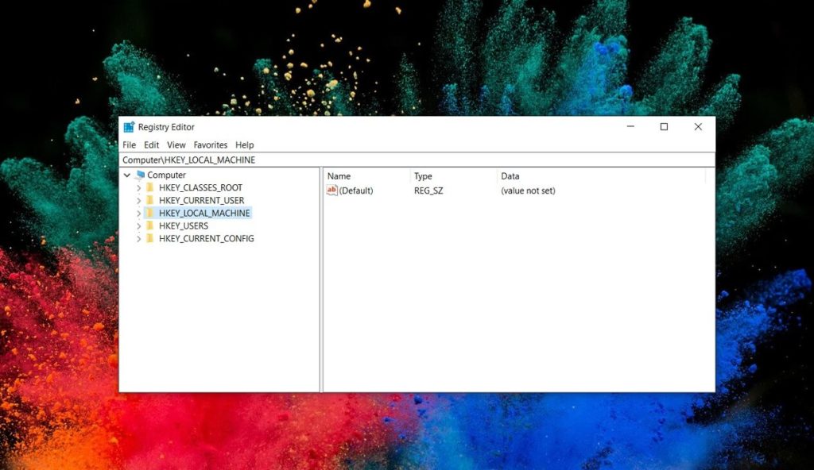Open the Favorites menu

pyautogui.click(x=210, y=144)
